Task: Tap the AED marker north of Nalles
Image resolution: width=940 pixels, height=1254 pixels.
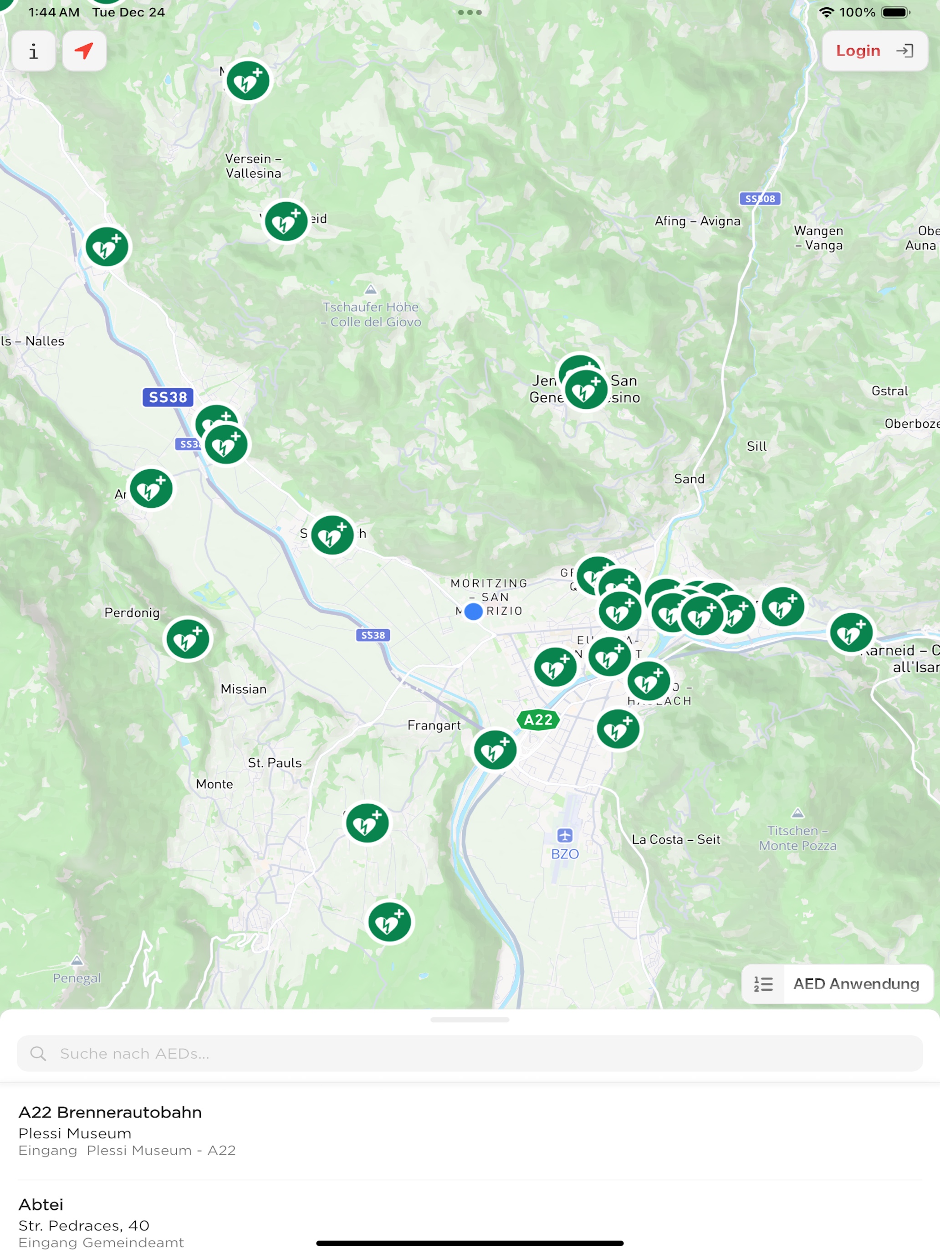Action: [107, 247]
